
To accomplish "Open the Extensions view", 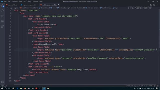I will click(2, 26).
